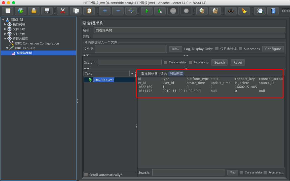Enable Scroll automatically checkbox

(x=86, y=174)
